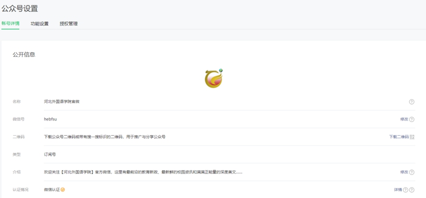Screen dimensions: 426x198
Task: Click the 订阅号 account type text
Action: [x=50, y=154]
